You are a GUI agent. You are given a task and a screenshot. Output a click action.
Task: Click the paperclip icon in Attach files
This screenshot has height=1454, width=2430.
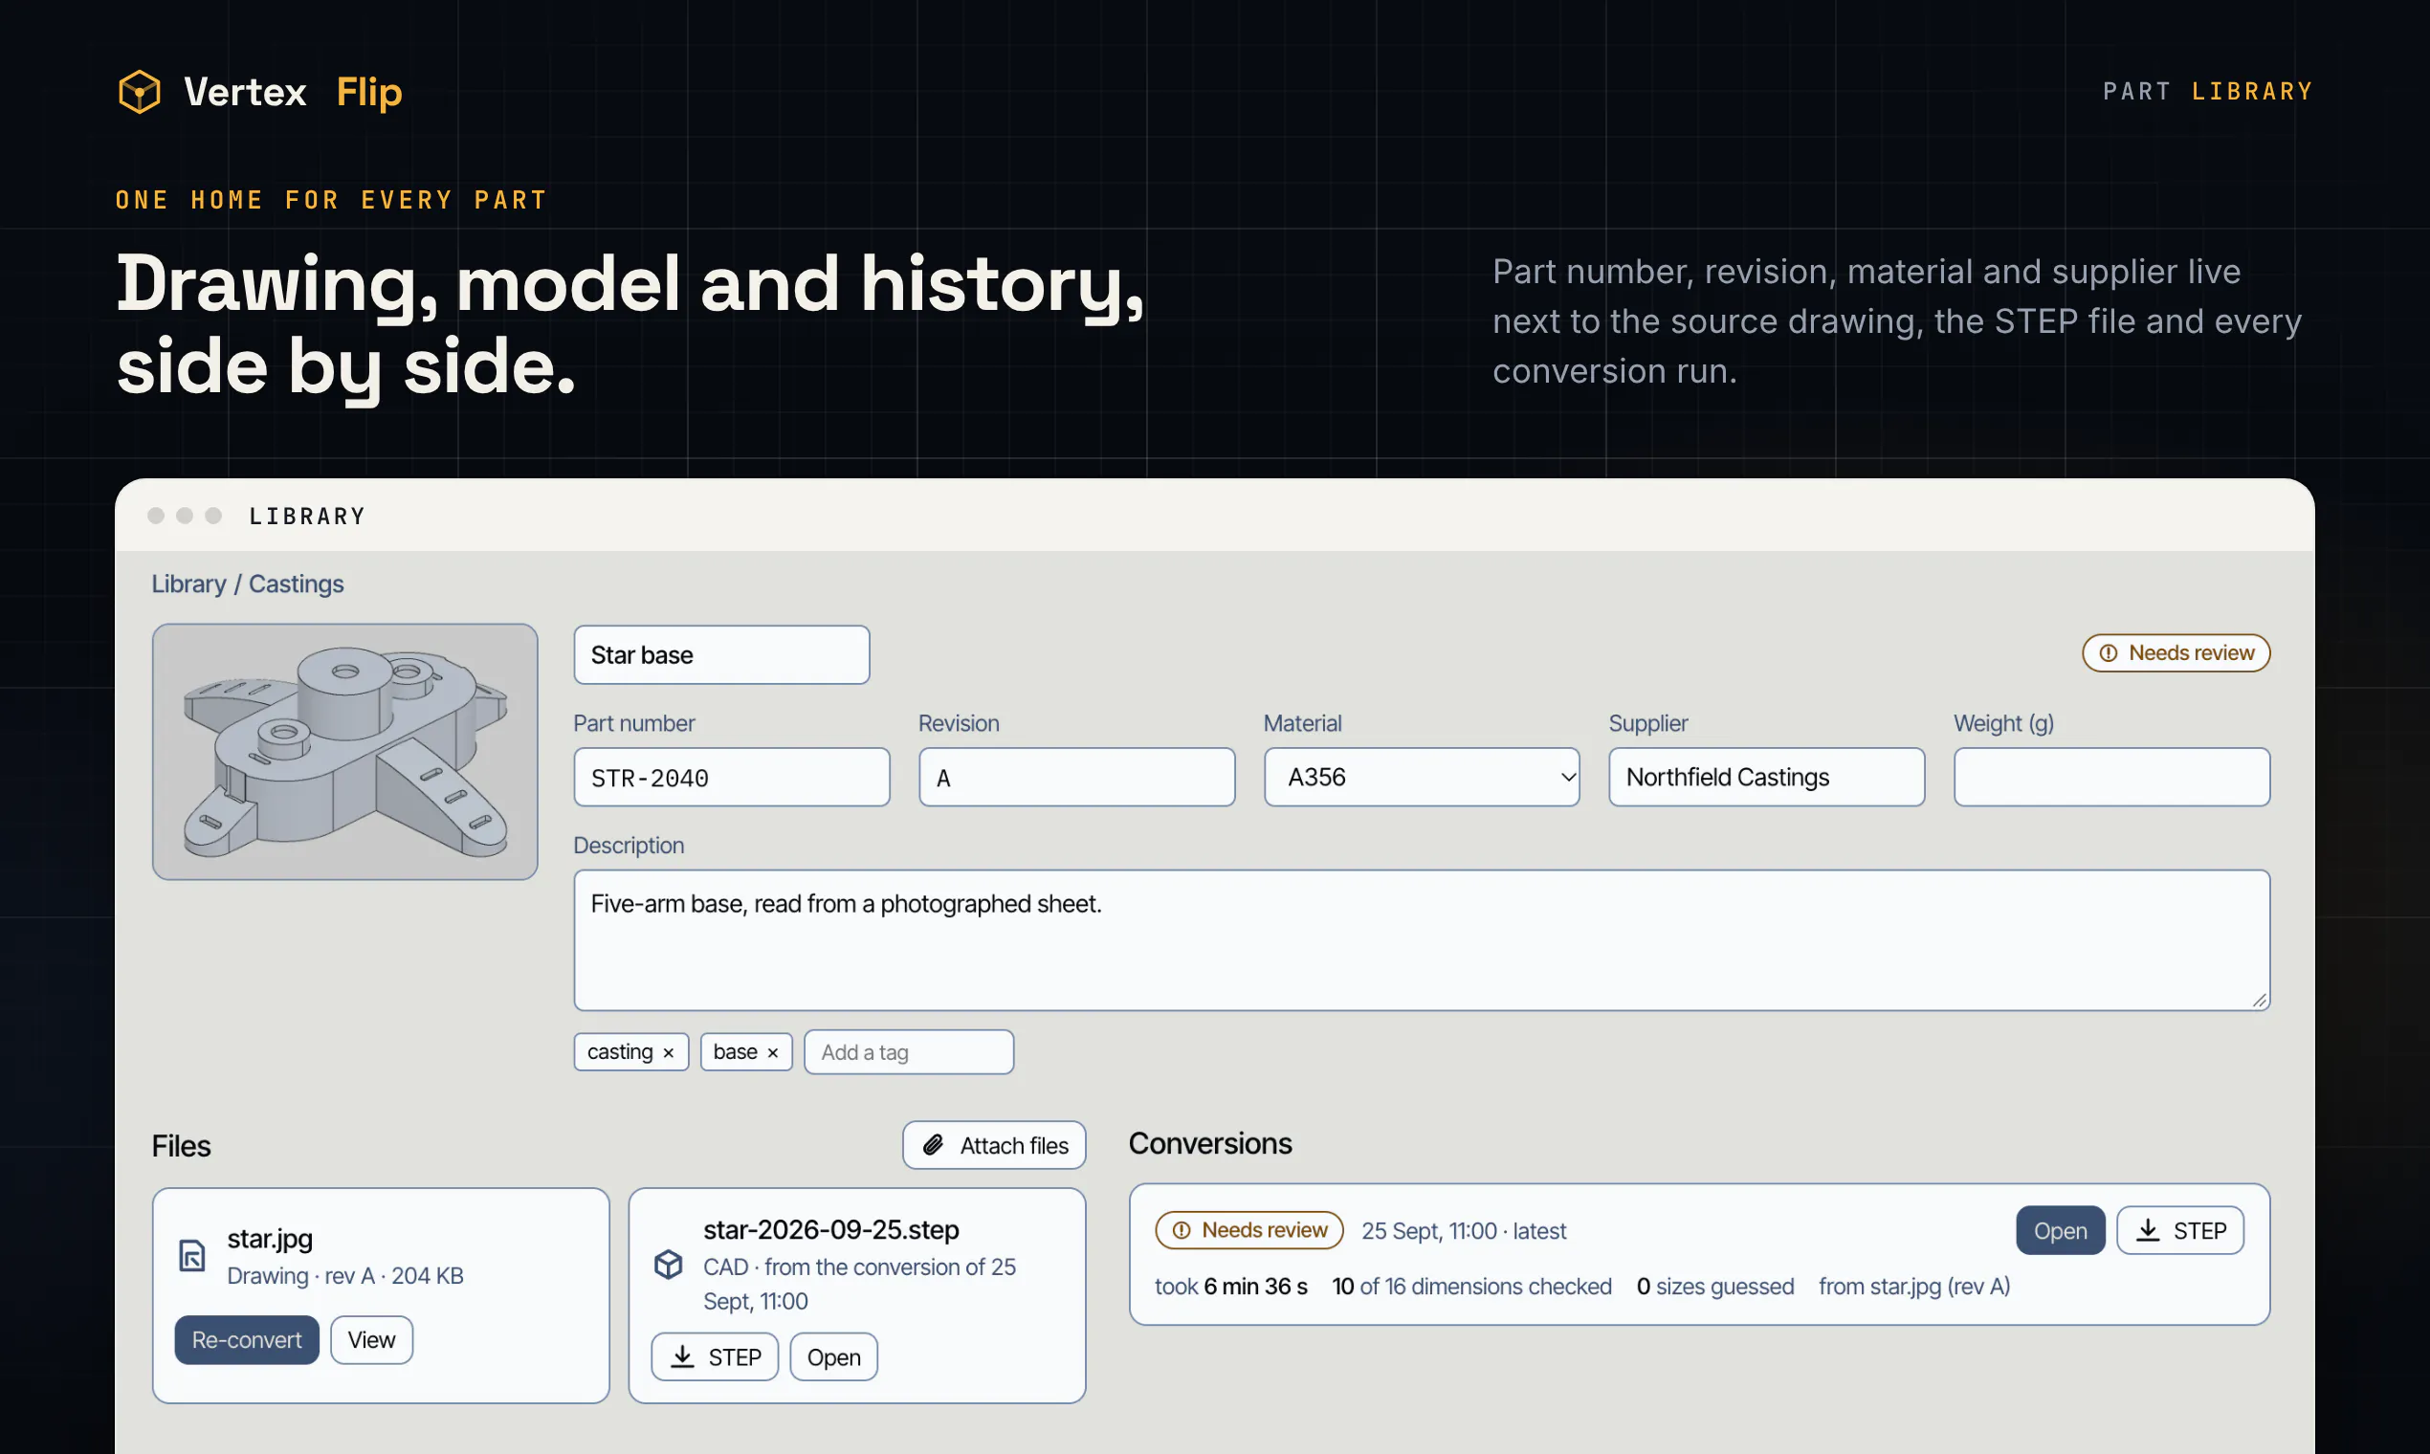tap(934, 1145)
